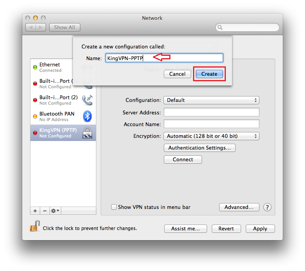Click the Revert button
This screenshot has width=305, height=271.
point(226,228)
